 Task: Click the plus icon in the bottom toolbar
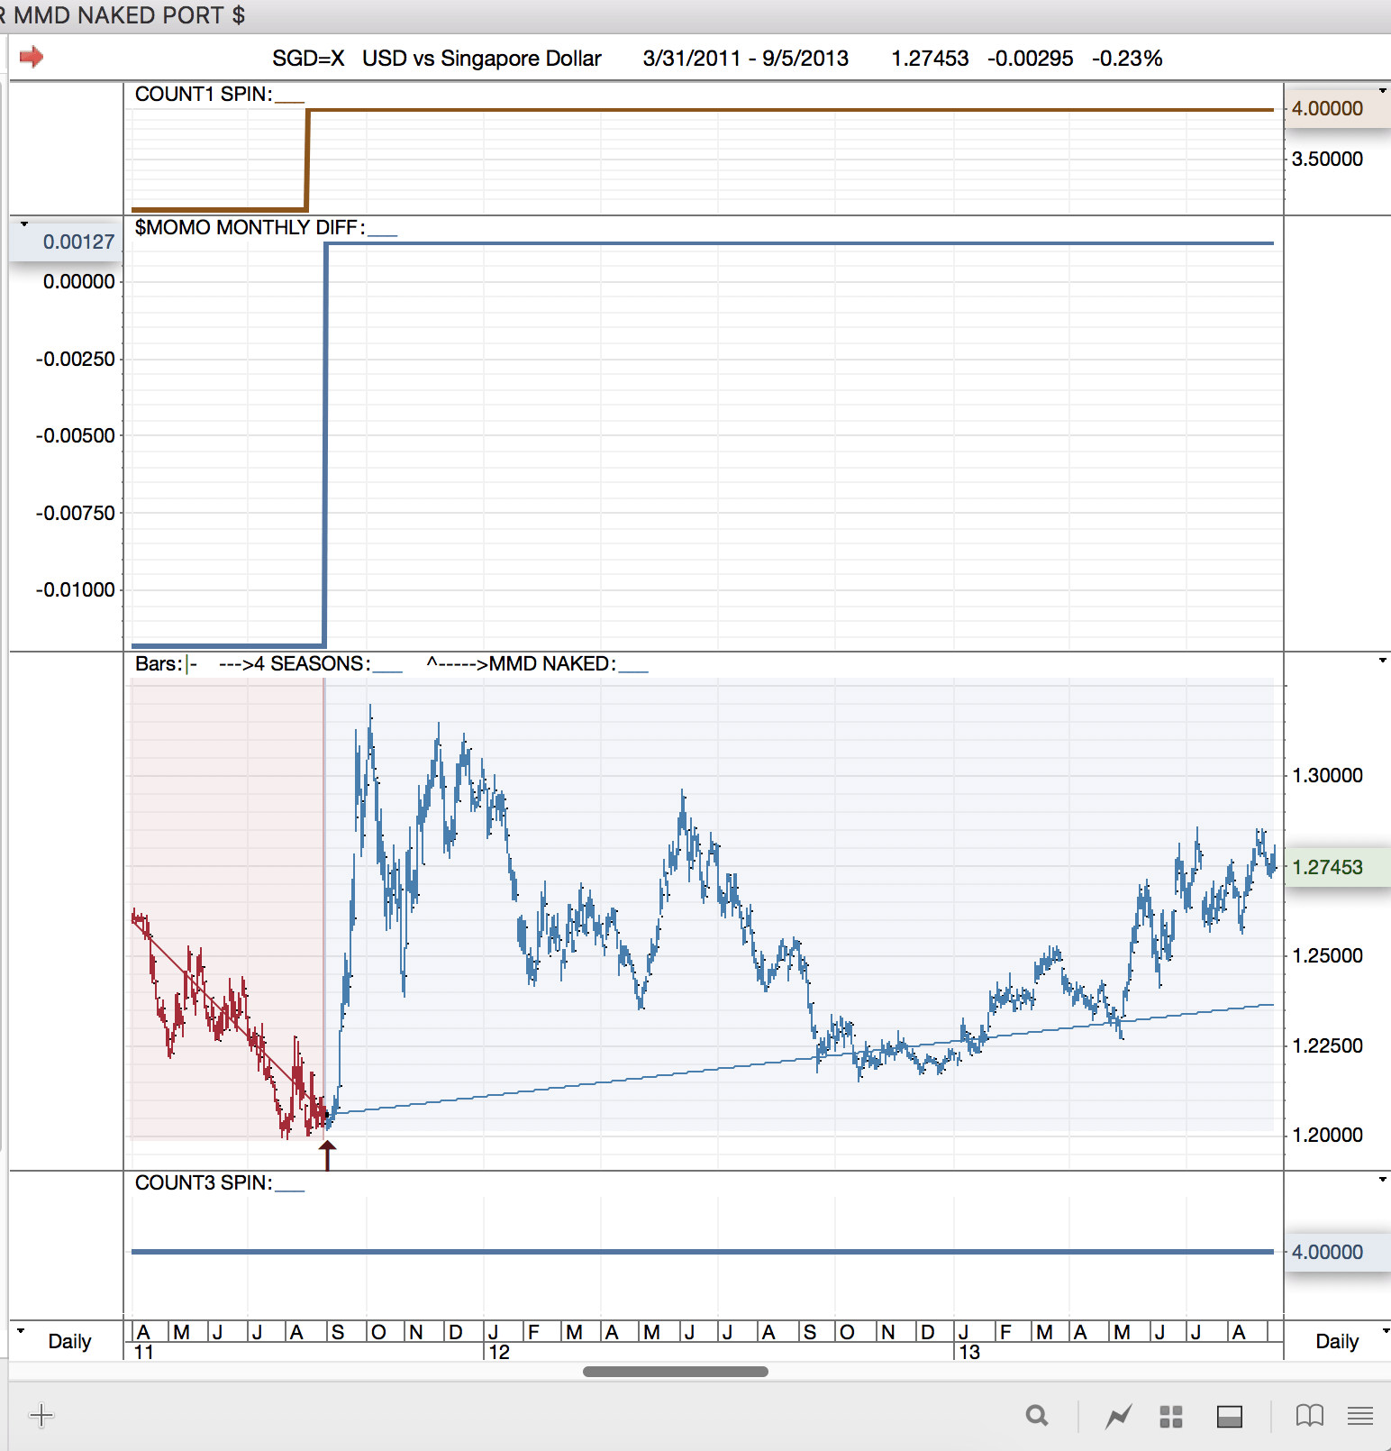coord(41,1416)
